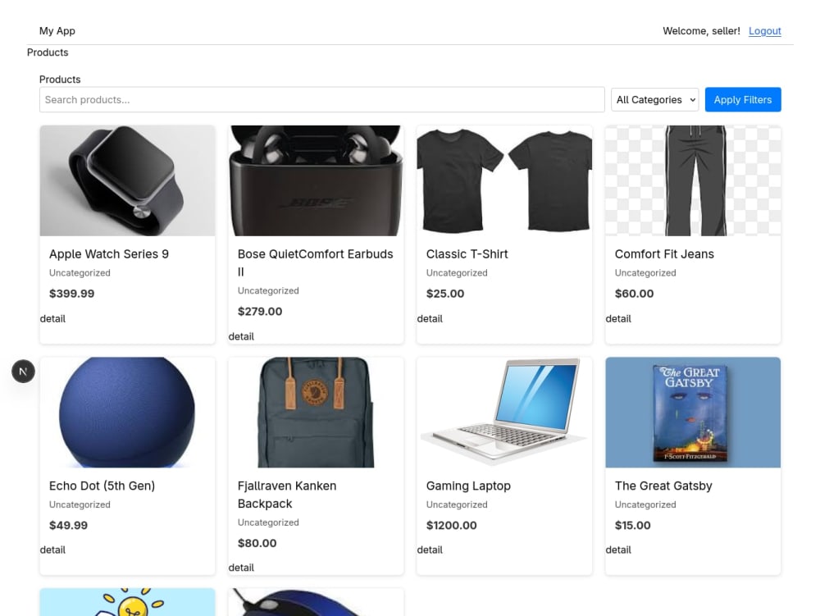Viewport: 820px width, 616px height.
Task: Click the Gaming Laptop title
Action: click(468, 486)
